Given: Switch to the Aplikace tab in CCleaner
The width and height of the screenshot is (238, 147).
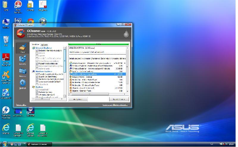Looking at the screenshot, I should click(44, 45).
